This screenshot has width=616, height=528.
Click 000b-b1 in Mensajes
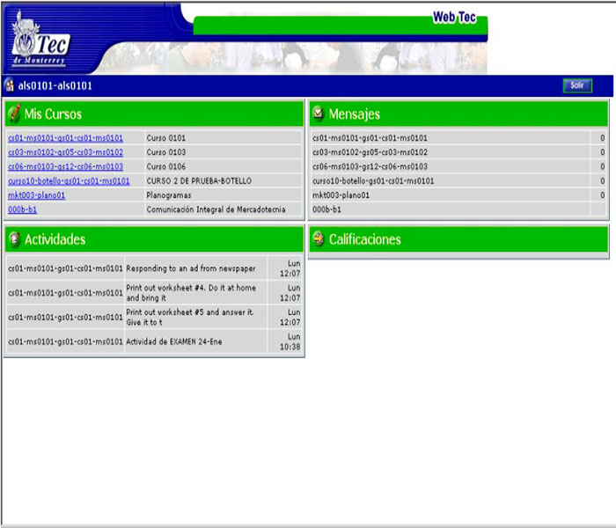click(326, 209)
